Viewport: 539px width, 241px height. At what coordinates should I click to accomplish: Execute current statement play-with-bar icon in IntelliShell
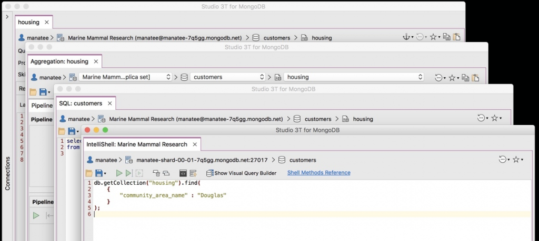(129, 173)
